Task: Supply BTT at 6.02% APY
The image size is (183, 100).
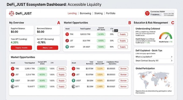Action: pyautogui.click(x=62, y=87)
